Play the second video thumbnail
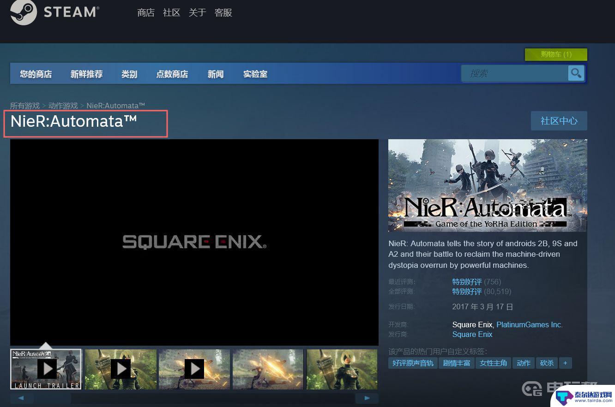Image resolution: width=615 pixels, height=407 pixels. tap(121, 369)
